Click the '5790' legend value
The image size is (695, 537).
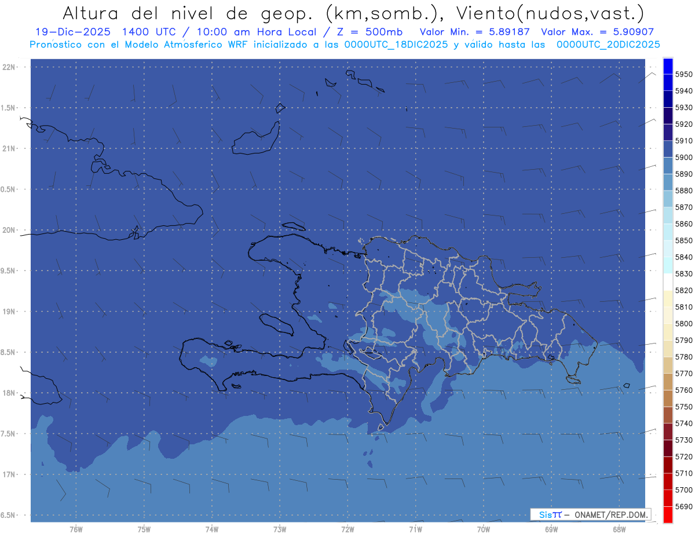tap(683, 340)
